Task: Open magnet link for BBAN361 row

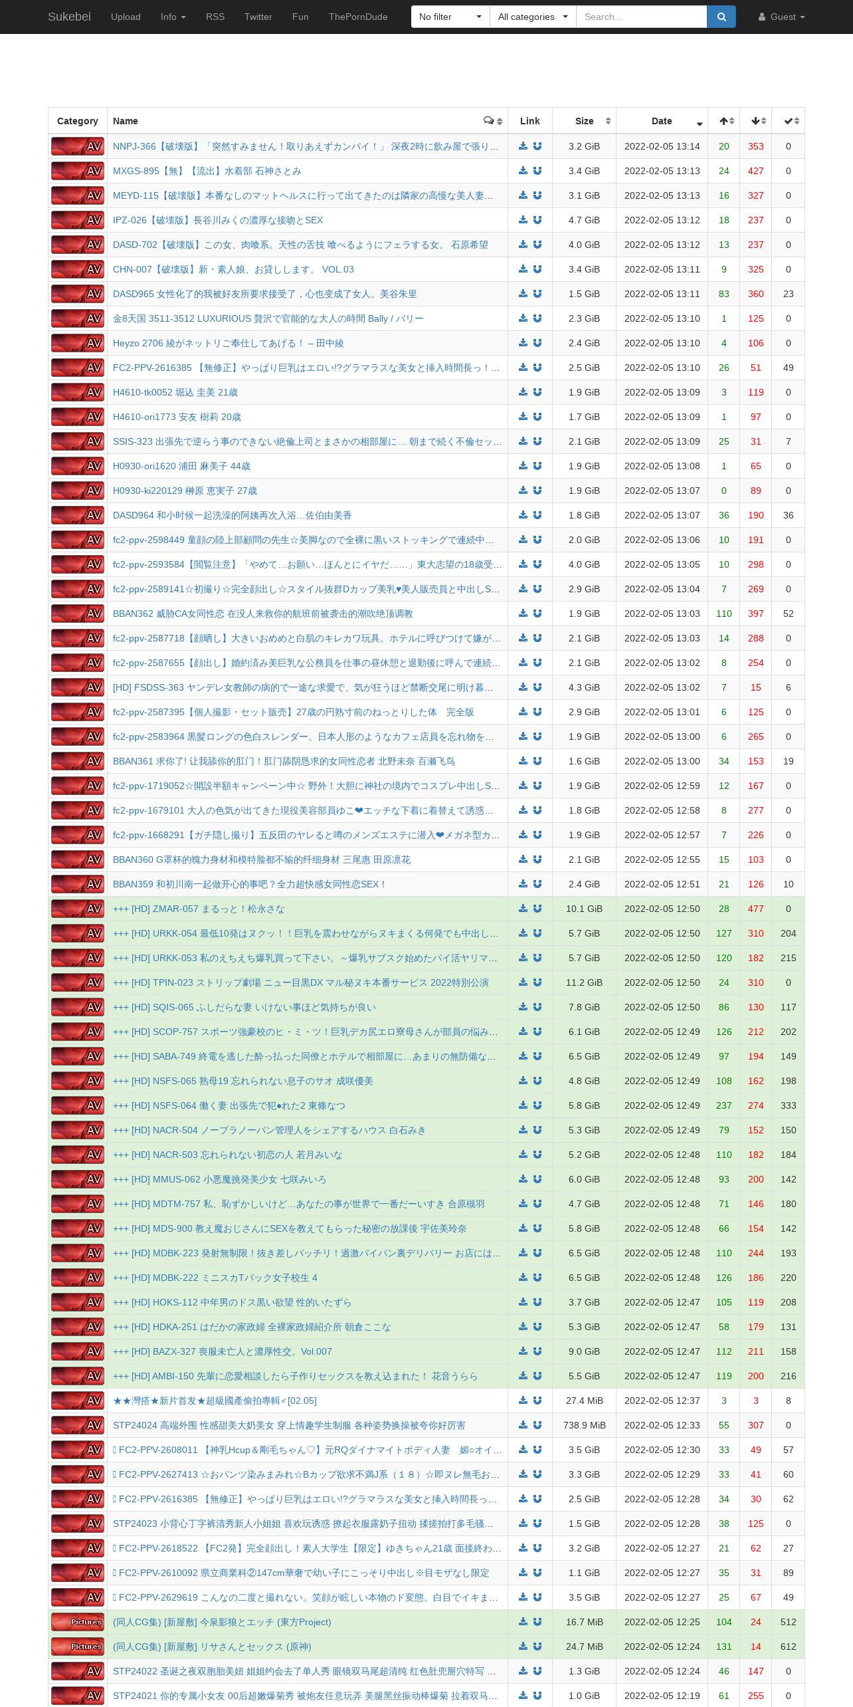Action: pyautogui.click(x=537, y=761)
